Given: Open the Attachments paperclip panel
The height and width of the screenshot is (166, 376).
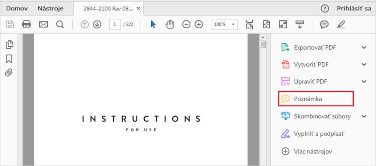Looking at the screenshot, I should 9,73.
